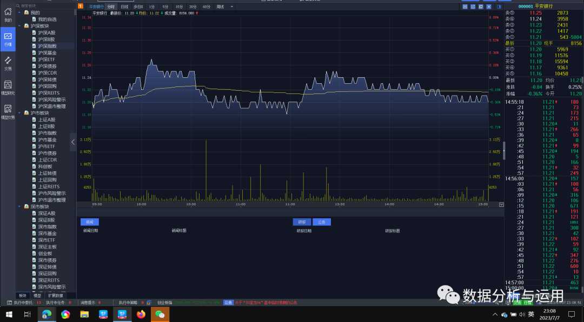Open WeChat from taskbar
The image size is (584, 322).
[x=160, y=314]
